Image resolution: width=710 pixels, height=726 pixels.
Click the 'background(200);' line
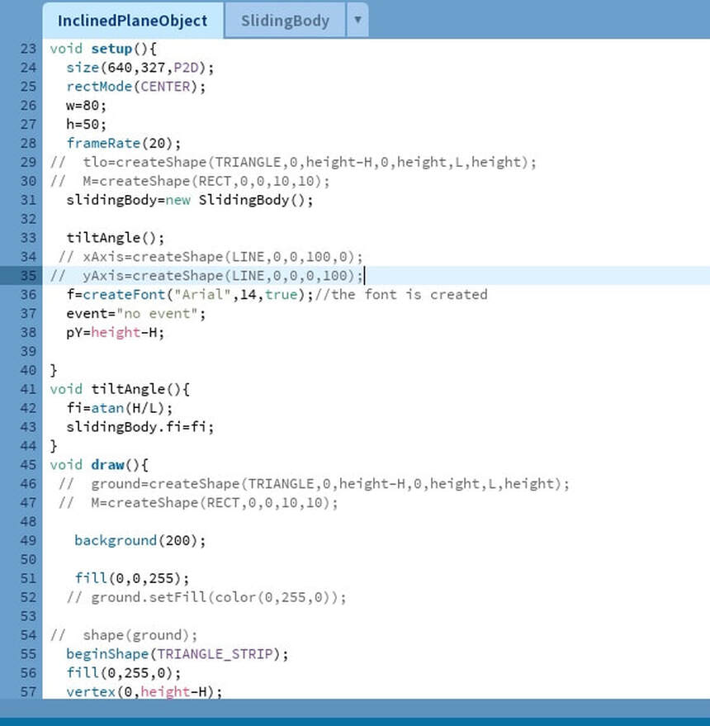[x=140, y=541]
